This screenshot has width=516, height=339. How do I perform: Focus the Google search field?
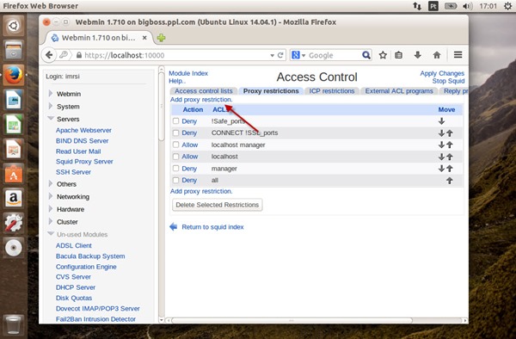(334, 55)
